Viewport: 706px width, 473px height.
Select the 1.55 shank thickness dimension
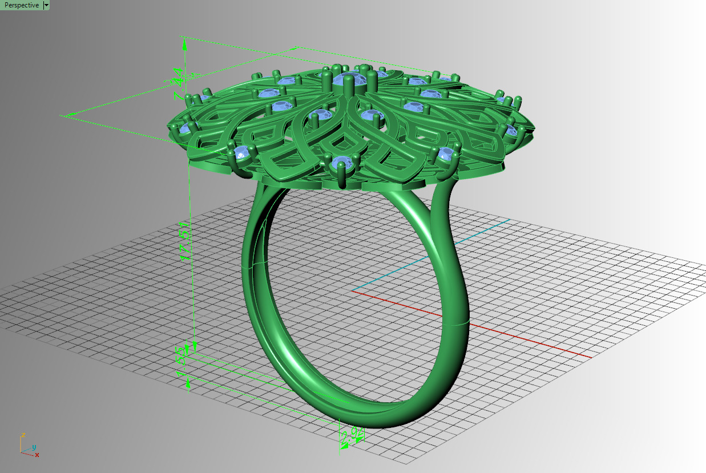point(180,361)
